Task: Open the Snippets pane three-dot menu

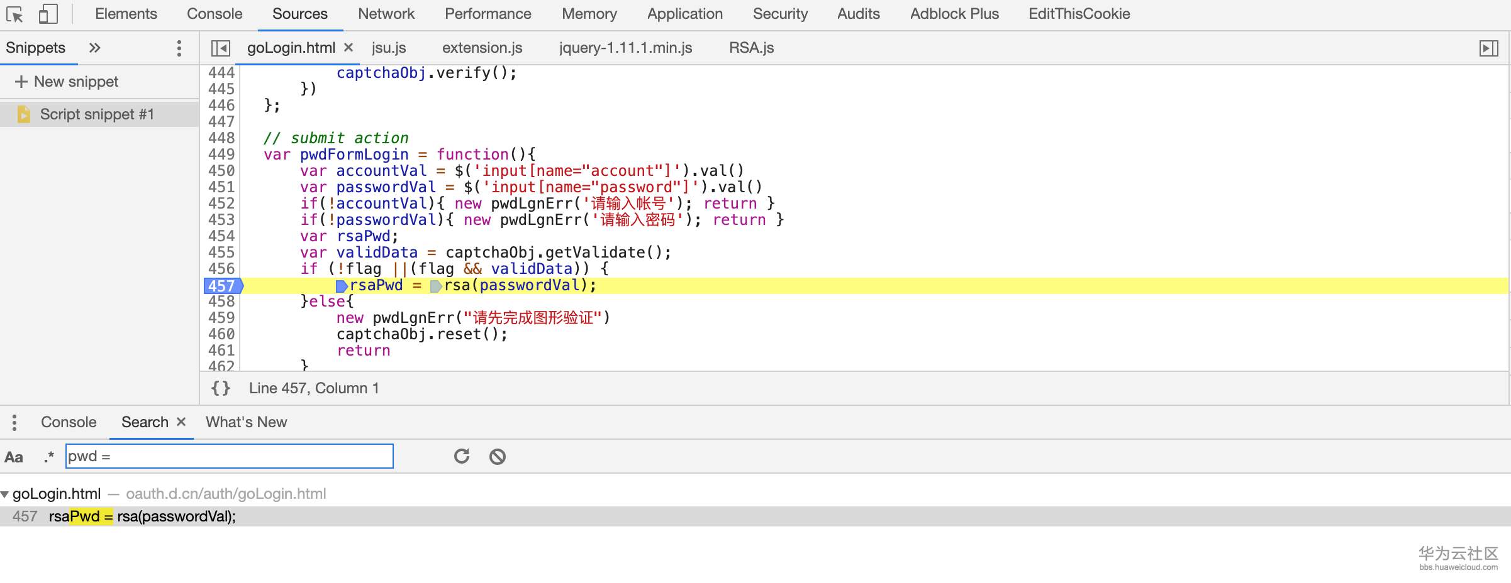Action: pyautogui.click(x=179, y=48)
